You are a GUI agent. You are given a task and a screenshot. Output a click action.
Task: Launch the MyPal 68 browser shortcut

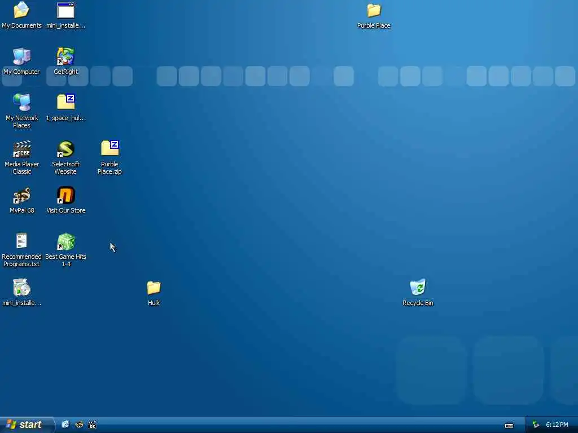click(x=21, y=195)
